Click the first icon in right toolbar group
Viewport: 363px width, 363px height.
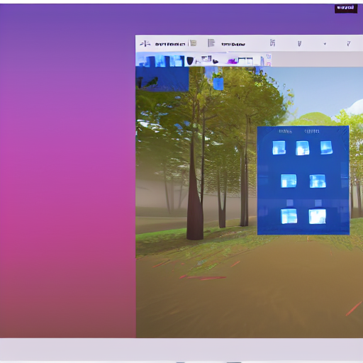(x=272, y=43)
